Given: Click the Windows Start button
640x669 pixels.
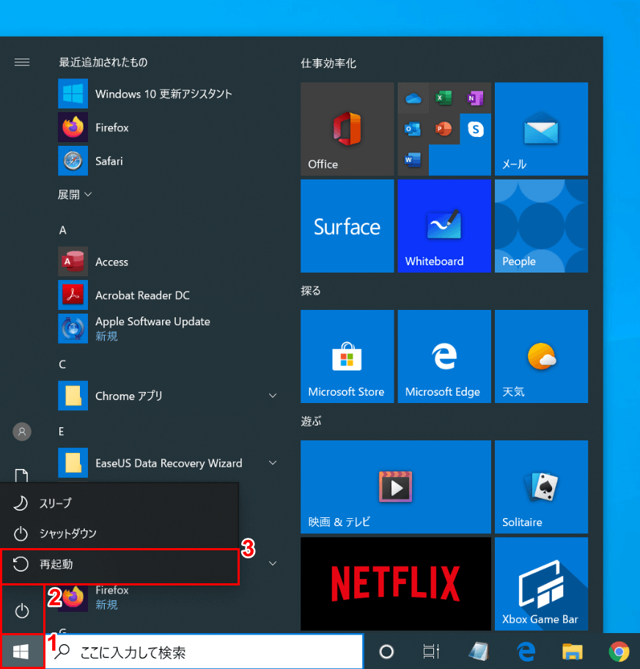Looking at the screenshot, I should pos(21,651).
